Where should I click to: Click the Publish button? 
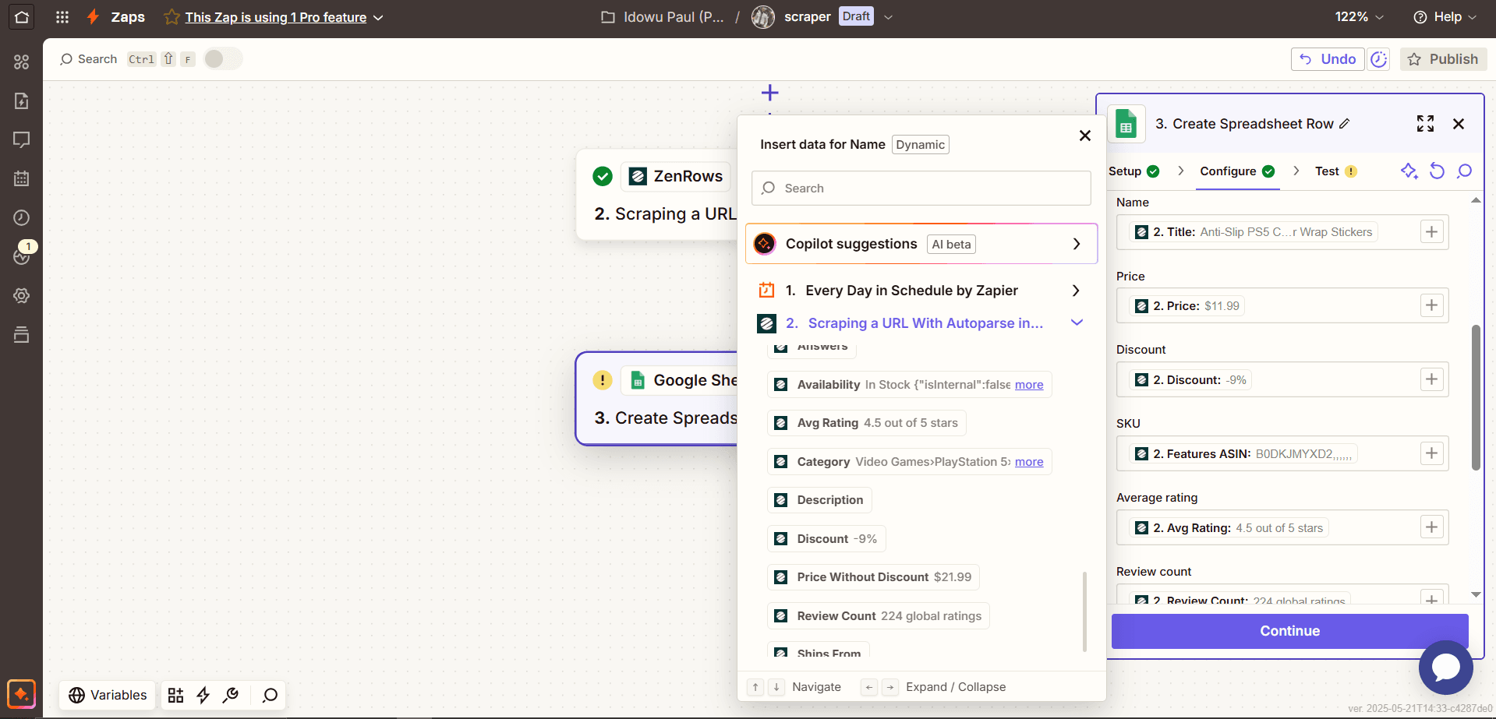(x=1443, y=59)
